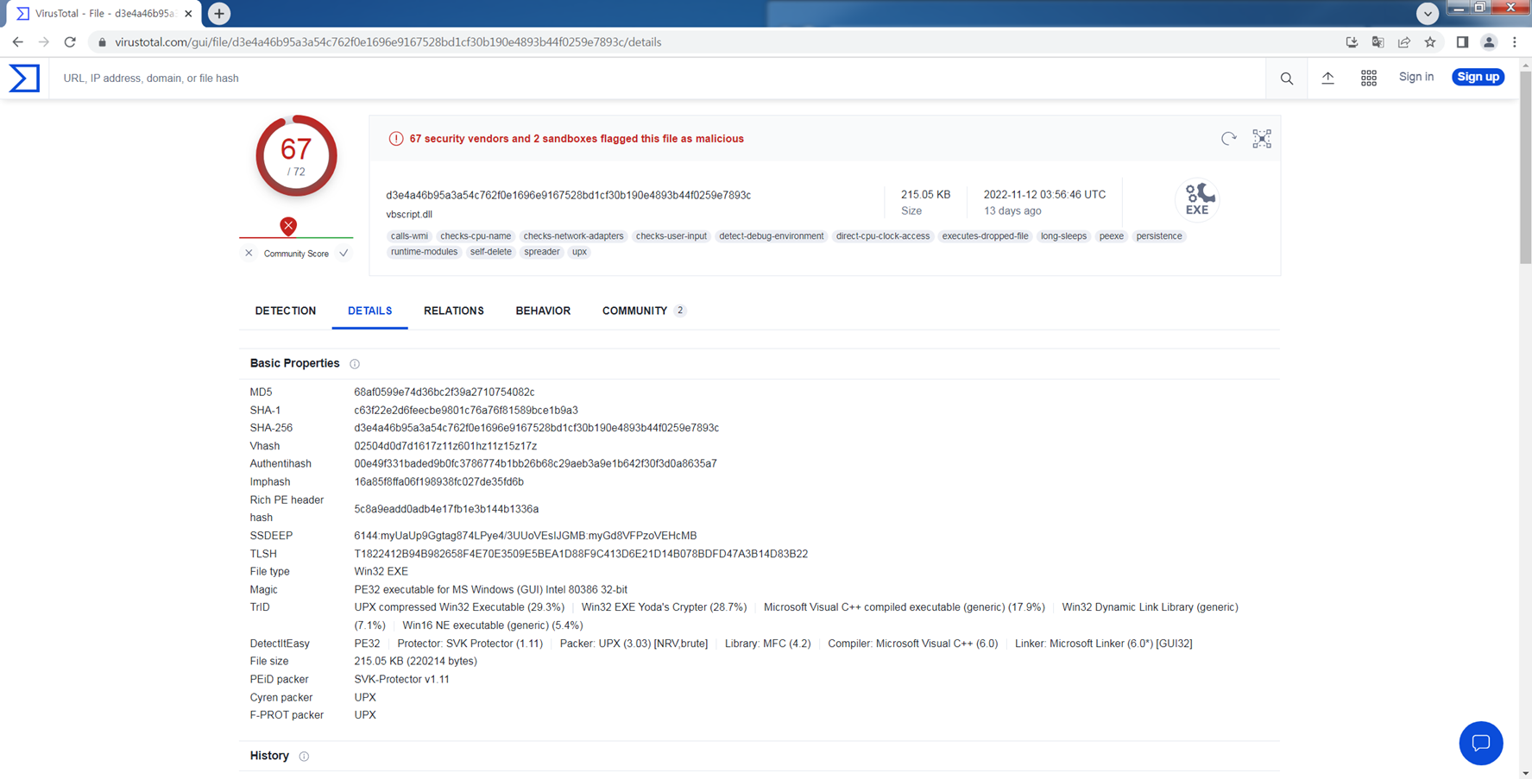Screen dimensions: 1532x779
Task: Click the checks-network-adapters tag
Action: 573,236
